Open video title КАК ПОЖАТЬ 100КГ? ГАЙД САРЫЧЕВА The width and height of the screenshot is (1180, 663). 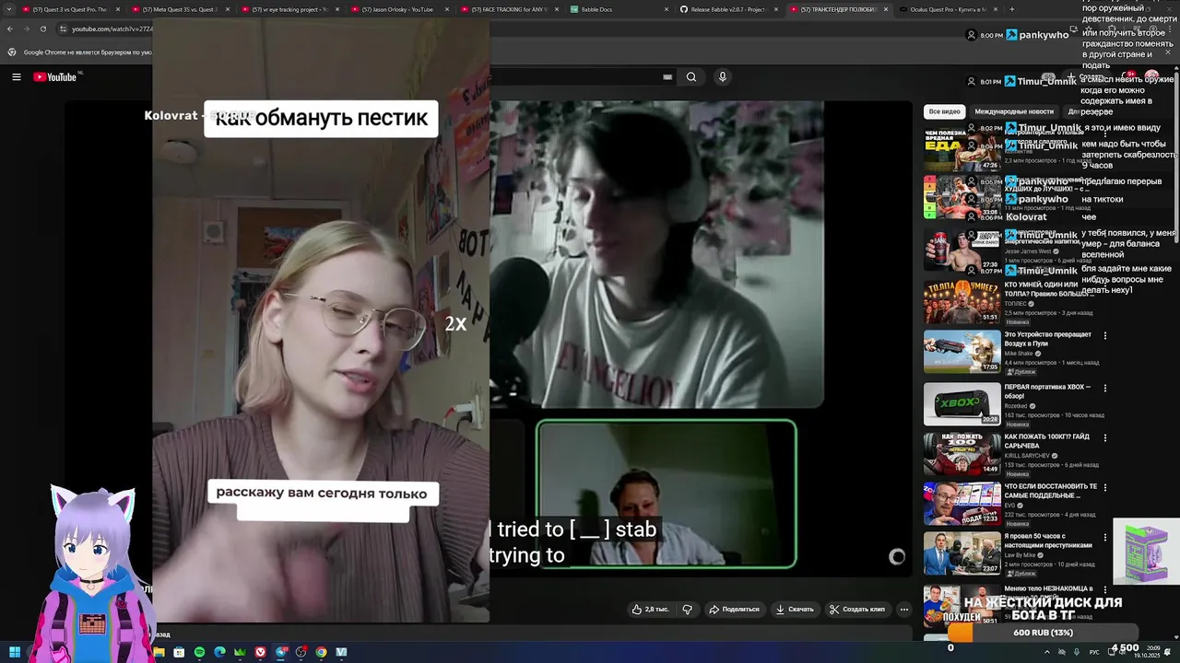[1047, 441]
